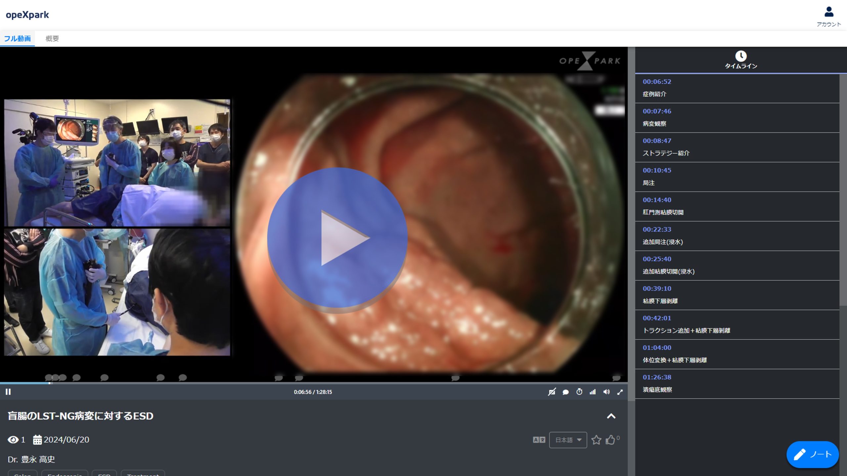
Task: Open video quality signal-bars icon
Action: 593,392
